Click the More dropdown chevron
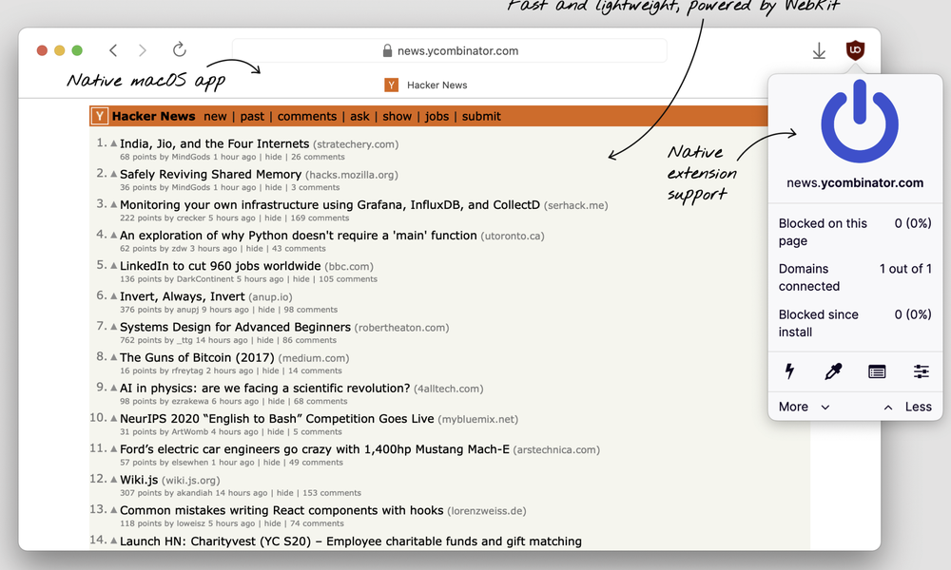 tap(824, 407)
